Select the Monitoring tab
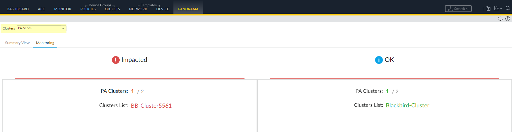512x132 pixels. click(45, 43)
